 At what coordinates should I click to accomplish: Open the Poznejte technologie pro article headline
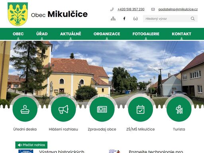click(x=156, y=151)
